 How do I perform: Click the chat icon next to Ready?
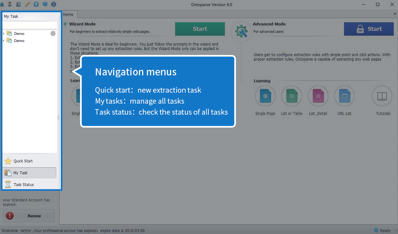pyautogui.click(x=376, y=230)
